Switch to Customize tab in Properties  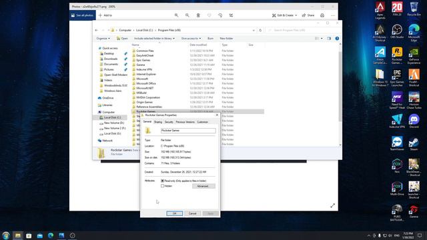click(x=202, y=122)
